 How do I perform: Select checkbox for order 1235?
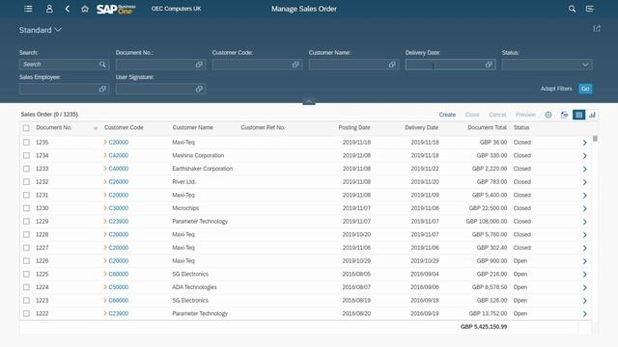(x=26, y=143)
